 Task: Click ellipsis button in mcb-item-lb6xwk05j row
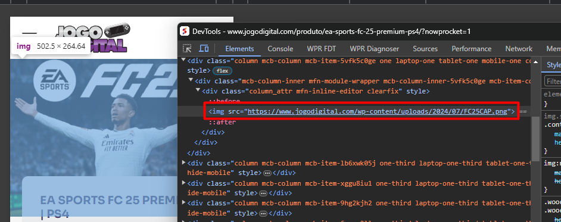[267, 173]
